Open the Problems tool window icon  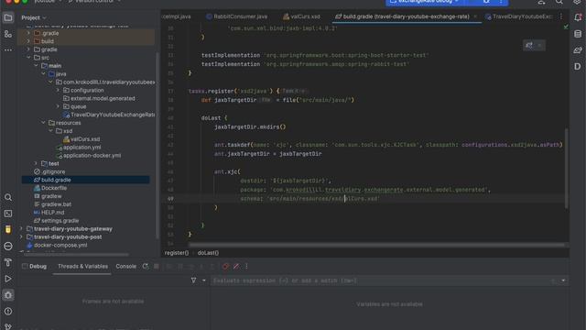click(8, 312)
